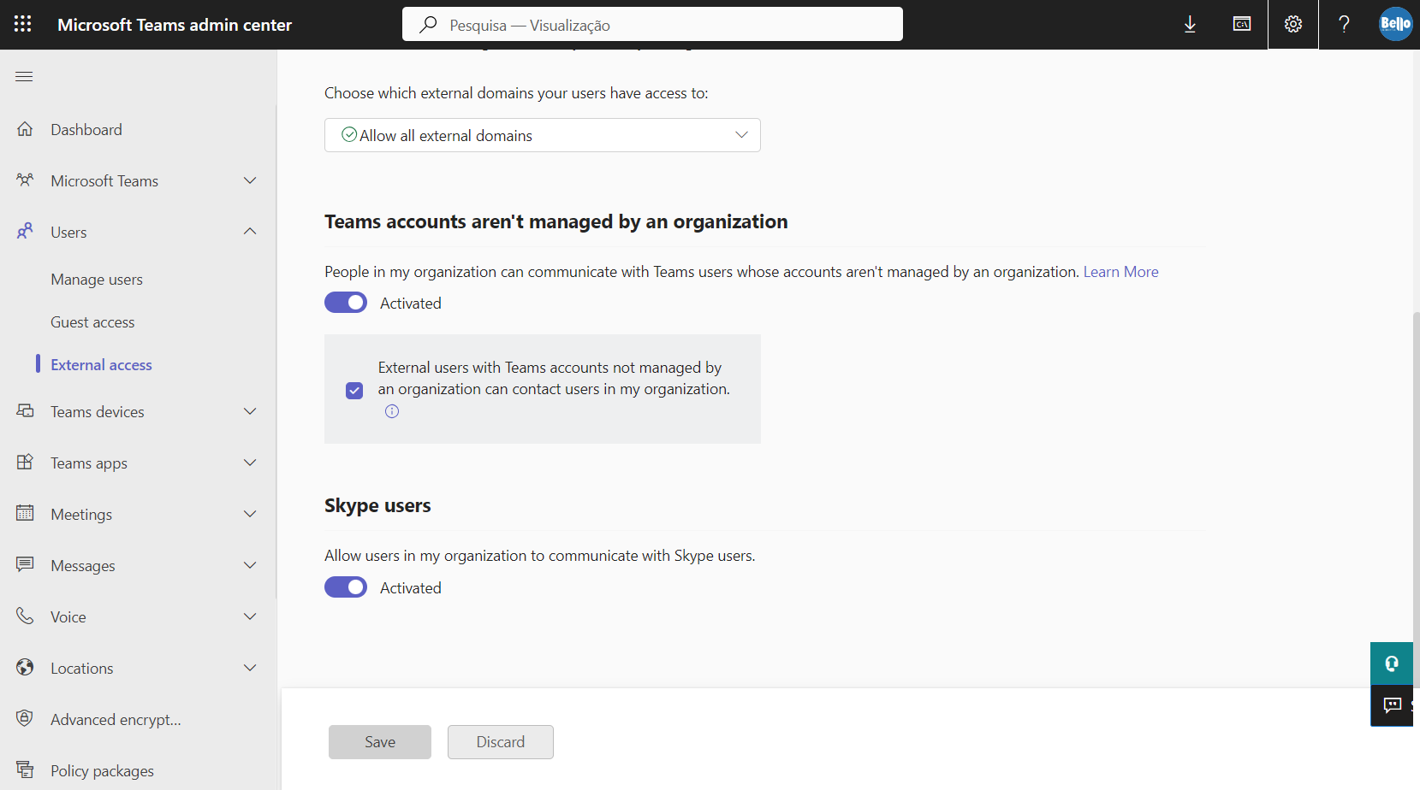Expand the Meetings chevron
Image resolution: width=1420 pixels, height=790 pixels.
[x=250, y=514]
